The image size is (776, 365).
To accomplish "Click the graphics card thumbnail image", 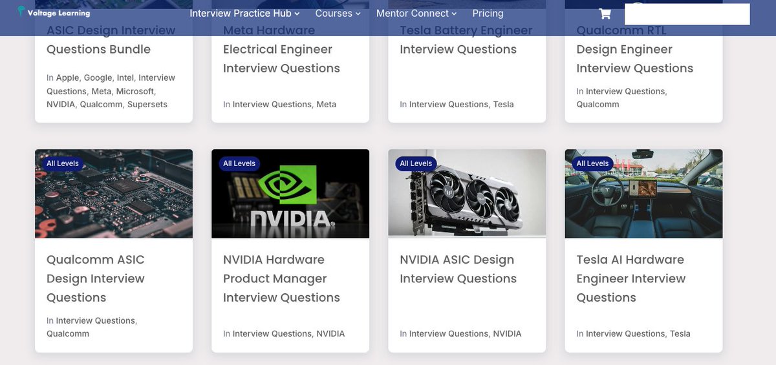I will 467,194.
